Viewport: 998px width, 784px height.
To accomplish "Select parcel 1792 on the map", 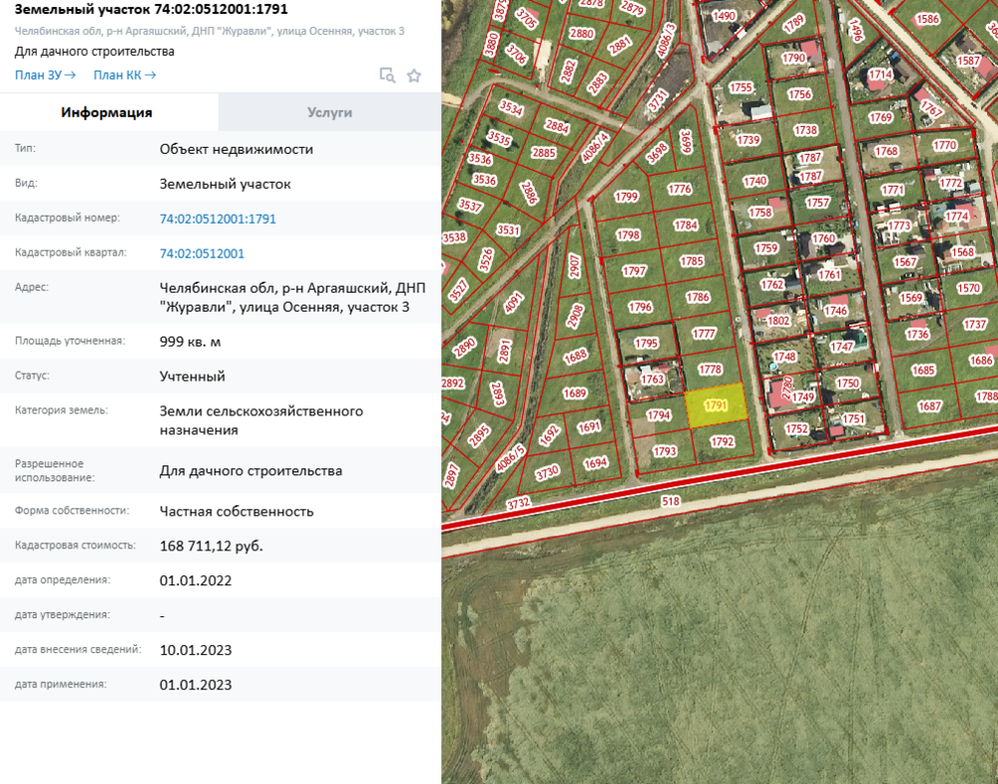I will (x=722, y=441).
